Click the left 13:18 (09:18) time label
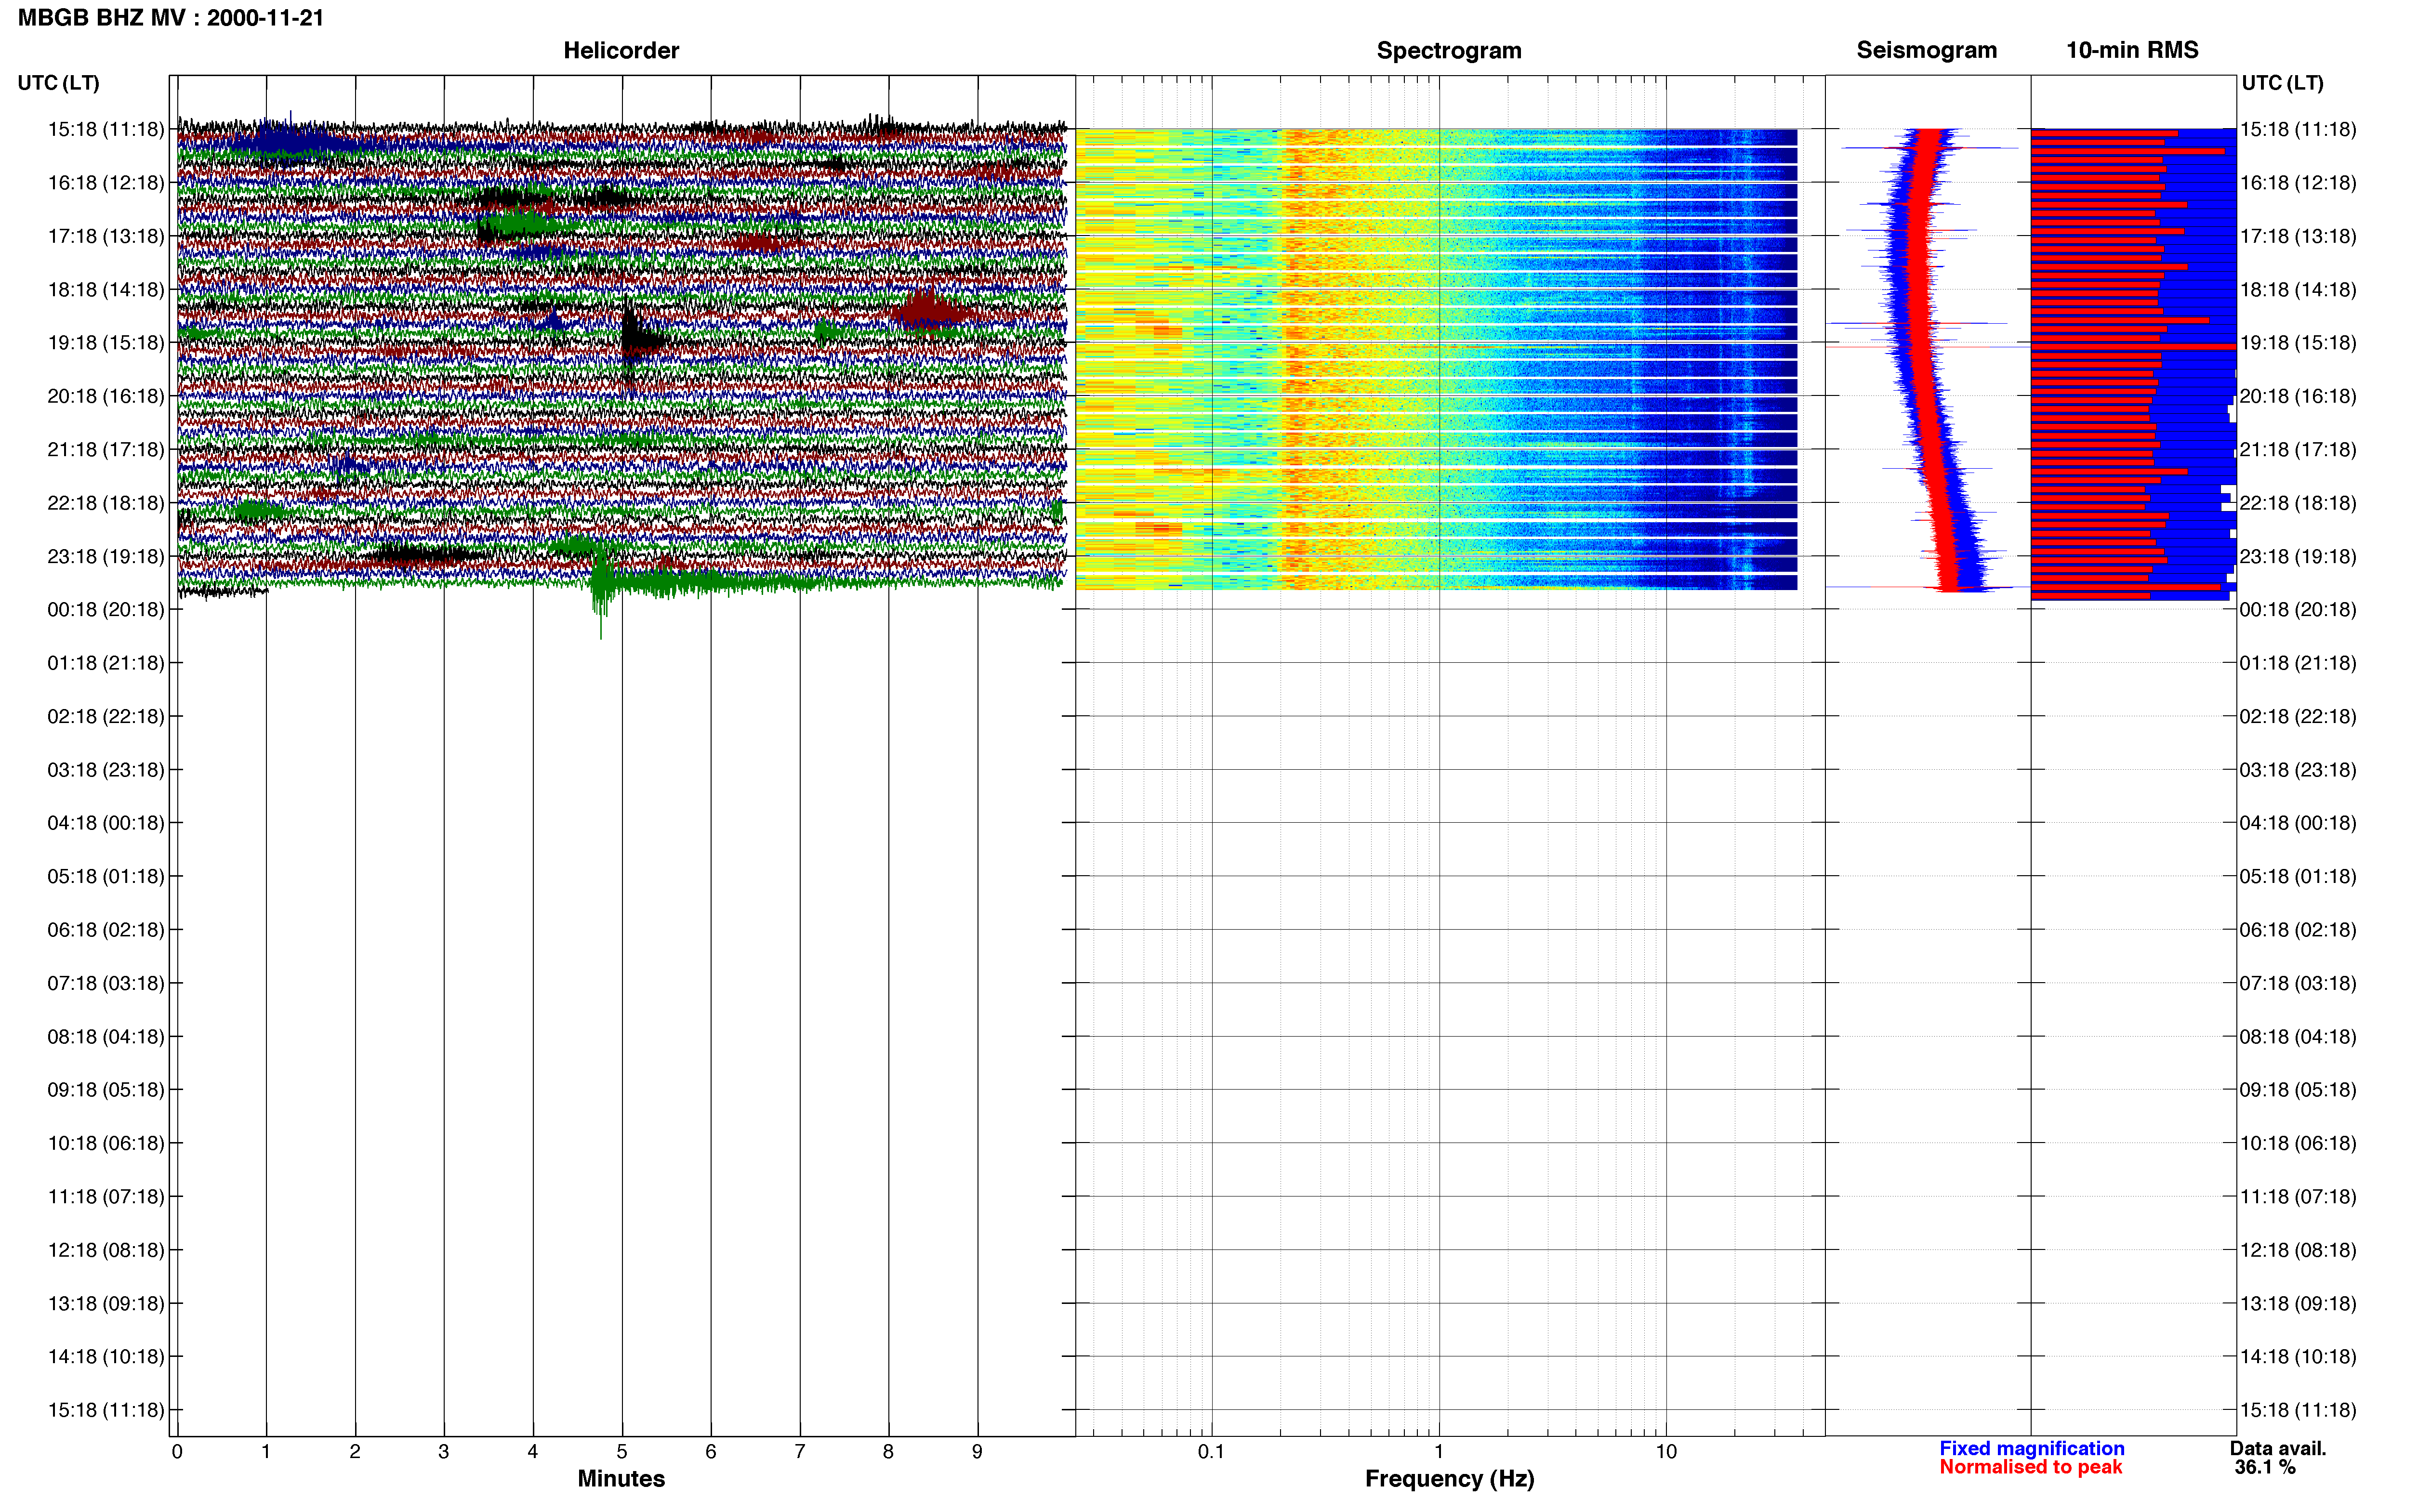The image size is (2418, 1512). click(x=106, y=1303)
